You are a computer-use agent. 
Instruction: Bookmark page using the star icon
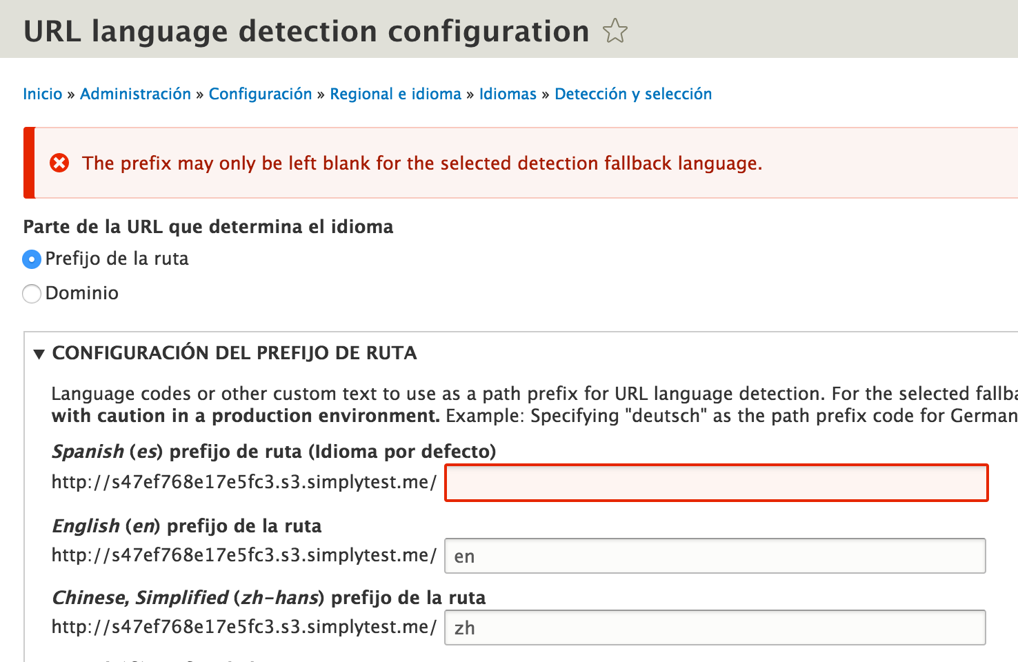point(615,31)
